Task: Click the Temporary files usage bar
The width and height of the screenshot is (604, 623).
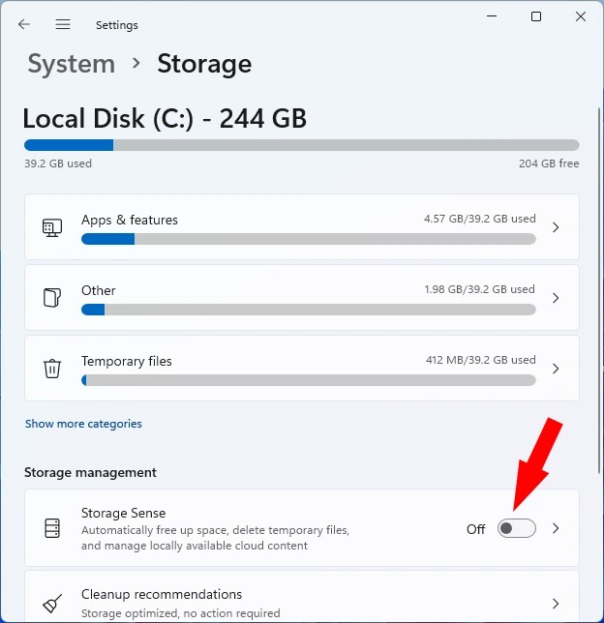Action: pos(308,380)
